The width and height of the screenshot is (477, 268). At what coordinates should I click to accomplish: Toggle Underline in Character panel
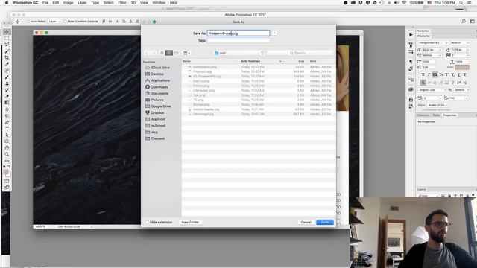tap(459, 74)
